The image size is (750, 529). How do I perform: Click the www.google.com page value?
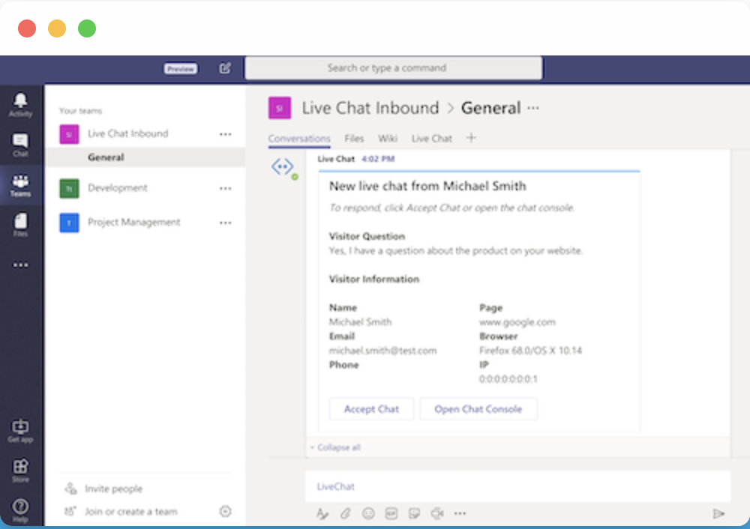click(x=517, y=322)
